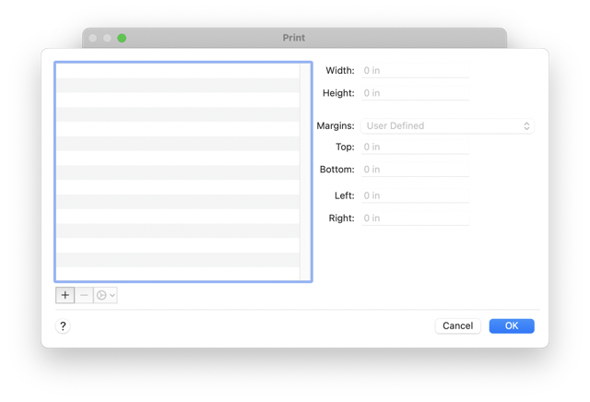Click the gray close button of Print window

[x=92, y=38]
